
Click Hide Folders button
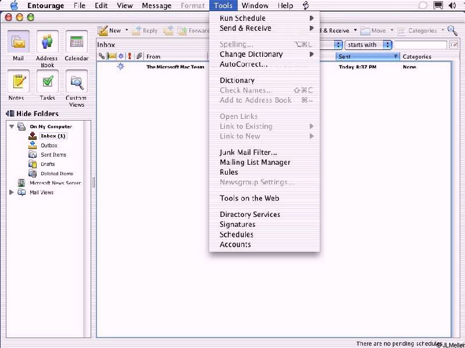[32, 114]
